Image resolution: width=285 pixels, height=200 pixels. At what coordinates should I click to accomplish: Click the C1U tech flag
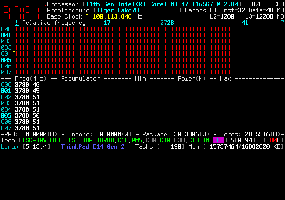click(x=193, y=141)
